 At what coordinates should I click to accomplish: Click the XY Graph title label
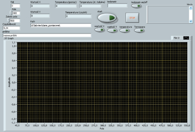[x=9, y=38]
